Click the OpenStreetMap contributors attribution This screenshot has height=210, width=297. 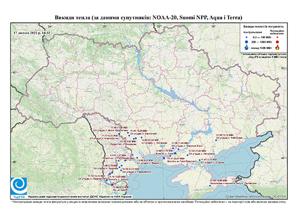tap(256, 196)
